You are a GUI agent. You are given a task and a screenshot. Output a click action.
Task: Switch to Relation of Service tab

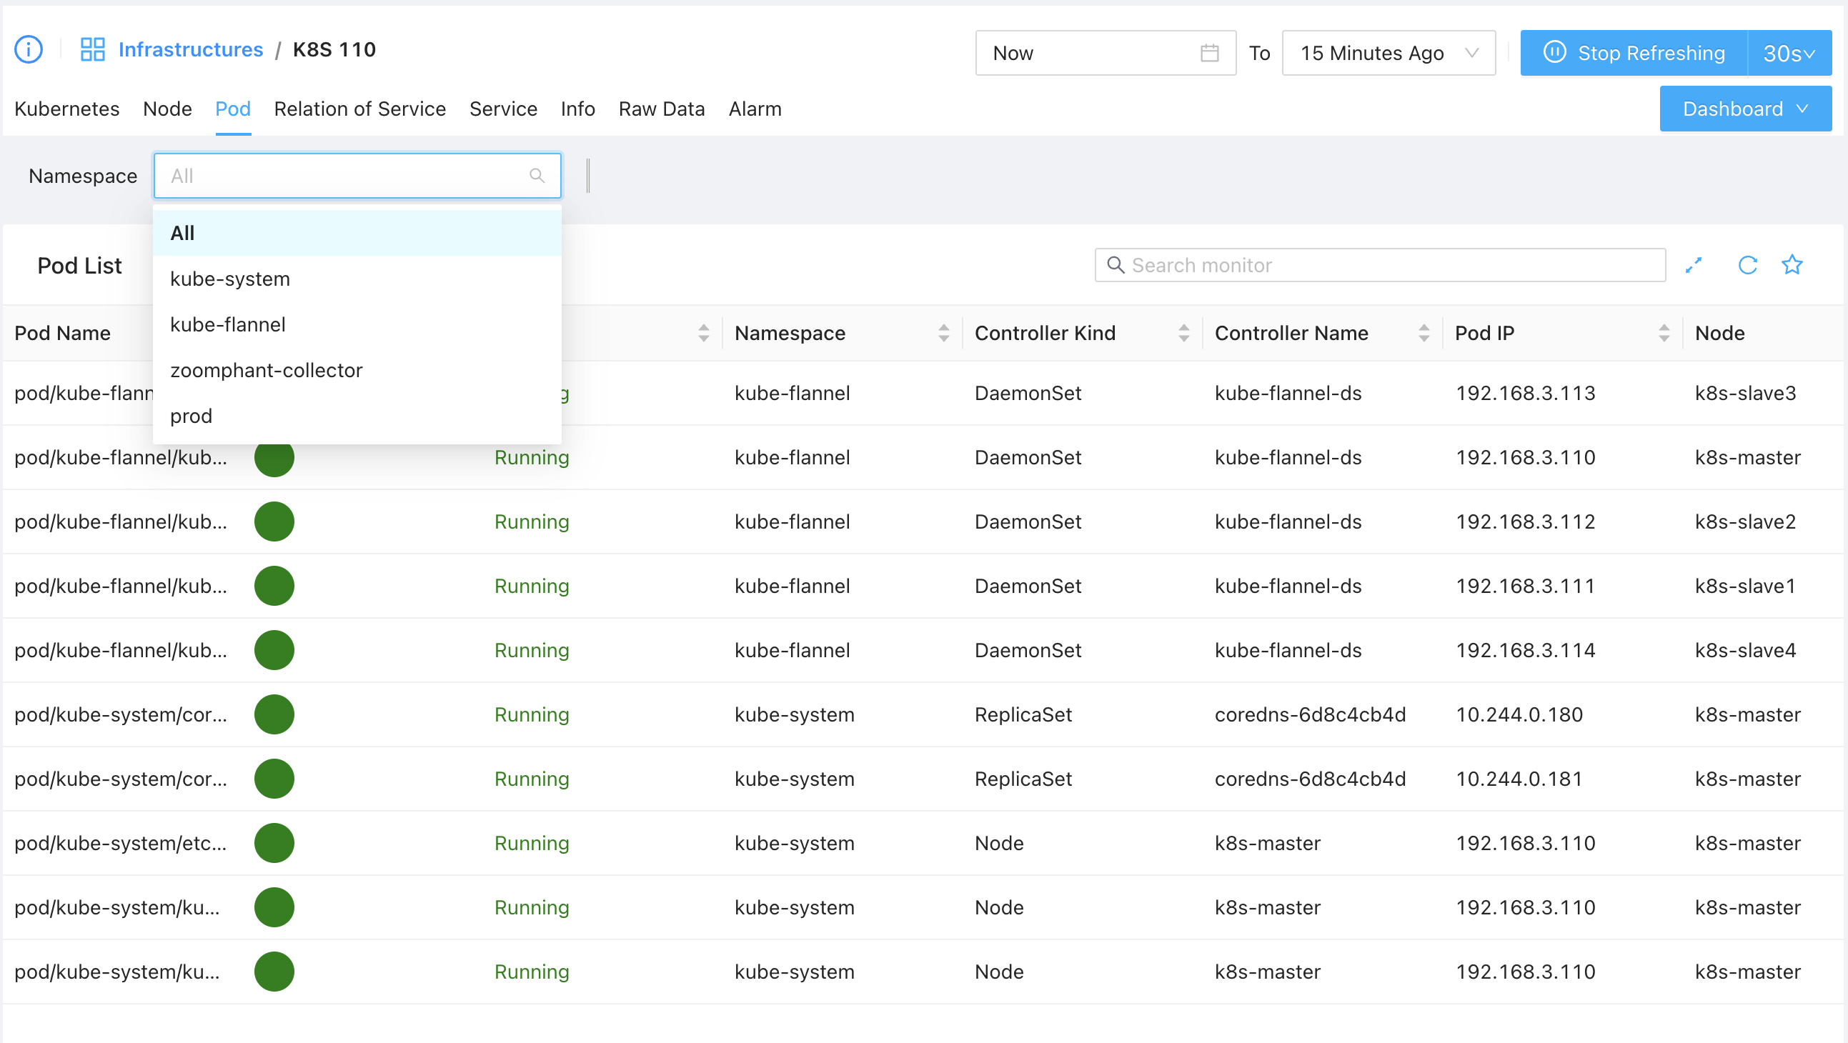359,109
